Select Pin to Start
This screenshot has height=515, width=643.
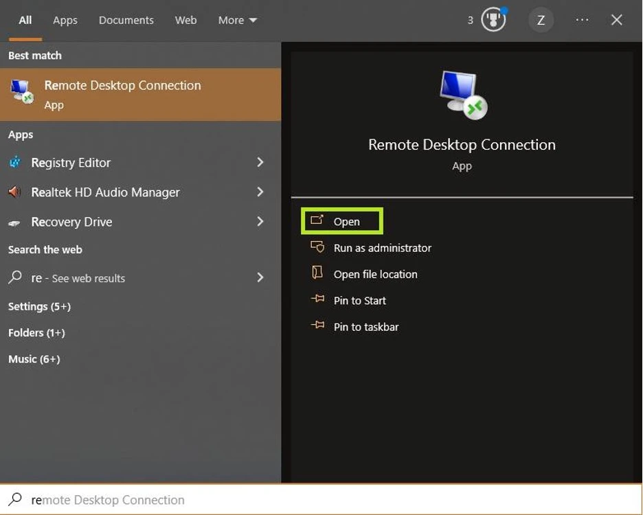click(x=360, y=301)
